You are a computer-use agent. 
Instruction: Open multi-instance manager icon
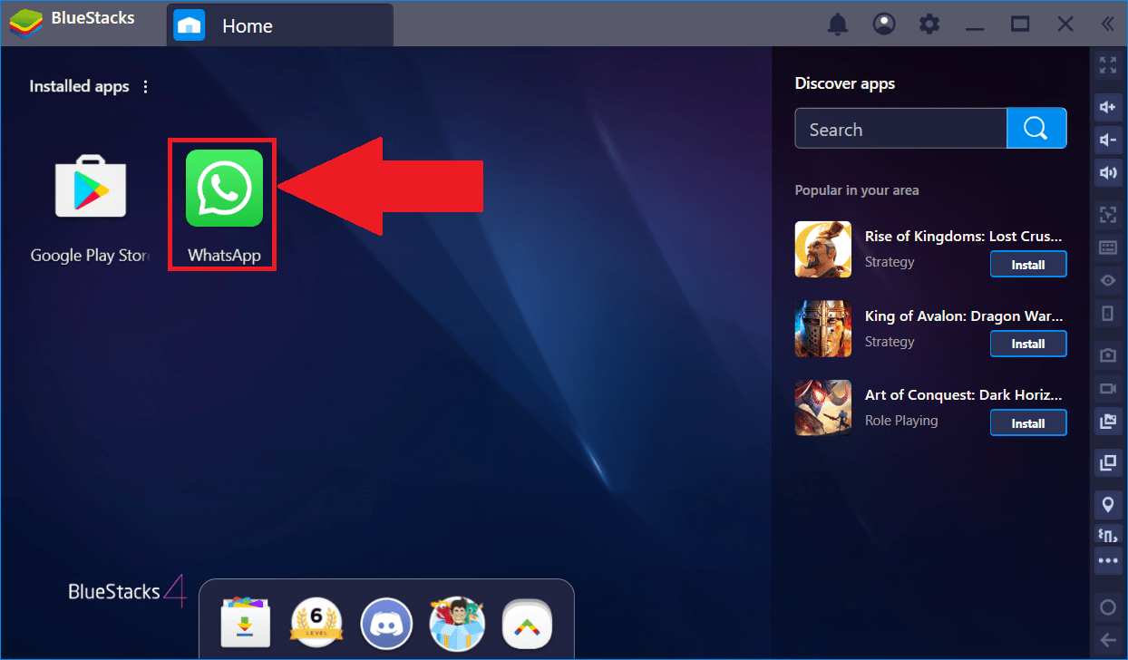click(x=1107, y=462)
